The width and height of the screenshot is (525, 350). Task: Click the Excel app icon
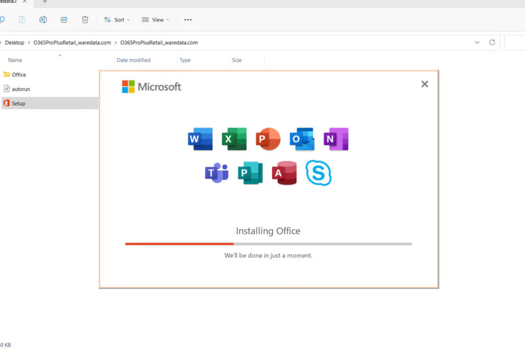click(x=234, y=139)
